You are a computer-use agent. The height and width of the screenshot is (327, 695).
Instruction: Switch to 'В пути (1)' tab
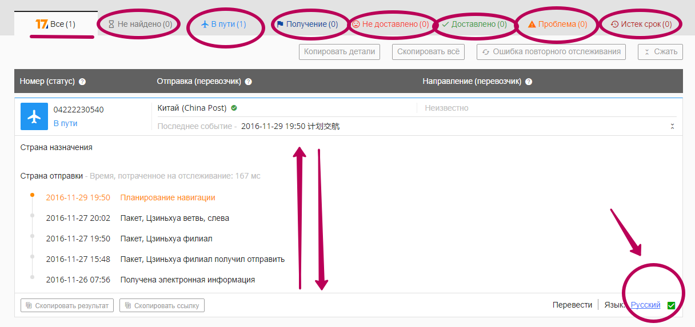coord(223,24)
